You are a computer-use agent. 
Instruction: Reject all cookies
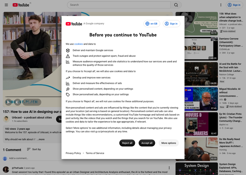127,143
